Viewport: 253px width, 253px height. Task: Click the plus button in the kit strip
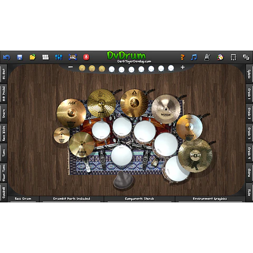point(182,67)
